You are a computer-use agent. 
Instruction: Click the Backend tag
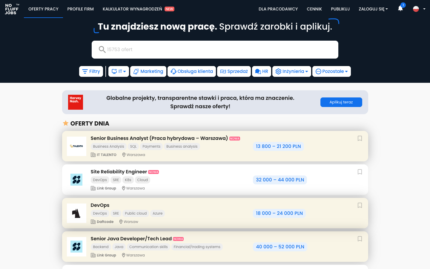point(101,247)
